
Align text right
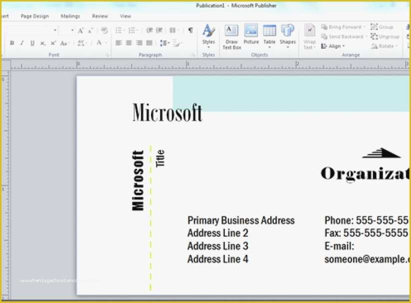coord(139,43)
